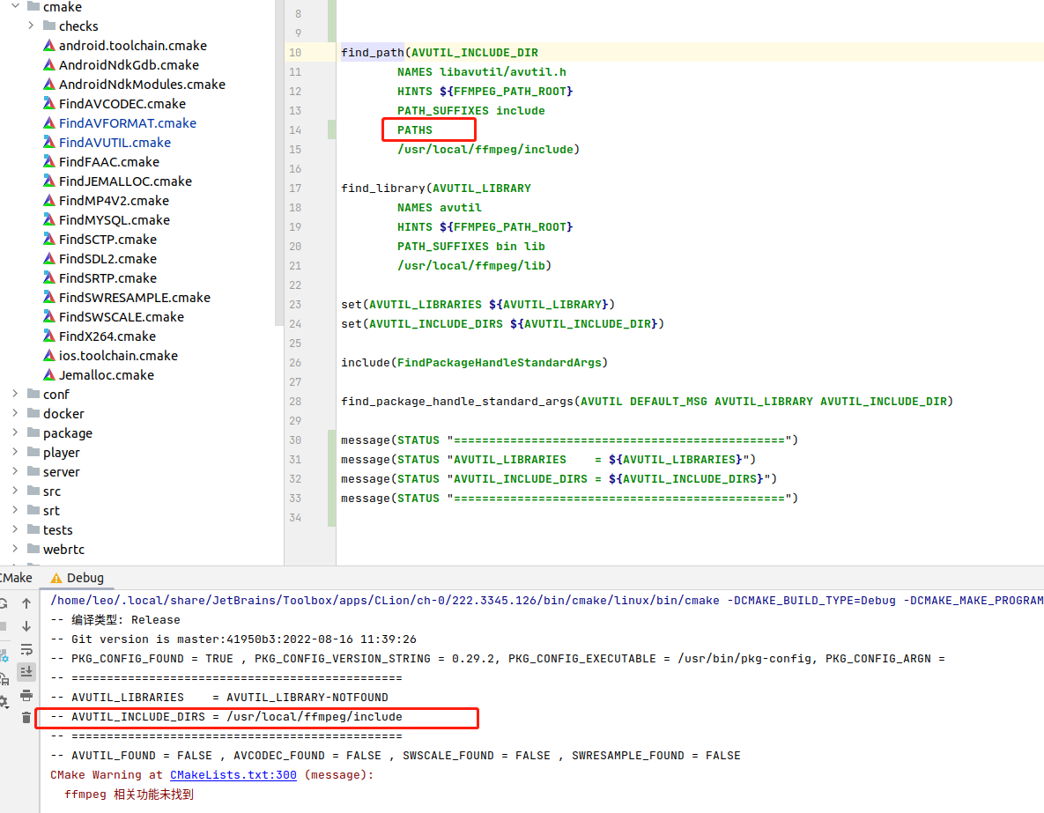1044x813 pixels.
Task: Click the folder icon of the webrtc directory
Action: [x=33, y=549]
